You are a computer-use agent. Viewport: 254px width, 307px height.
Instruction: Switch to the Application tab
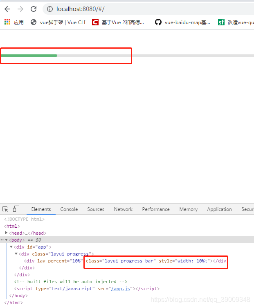(x=219, y=209)
